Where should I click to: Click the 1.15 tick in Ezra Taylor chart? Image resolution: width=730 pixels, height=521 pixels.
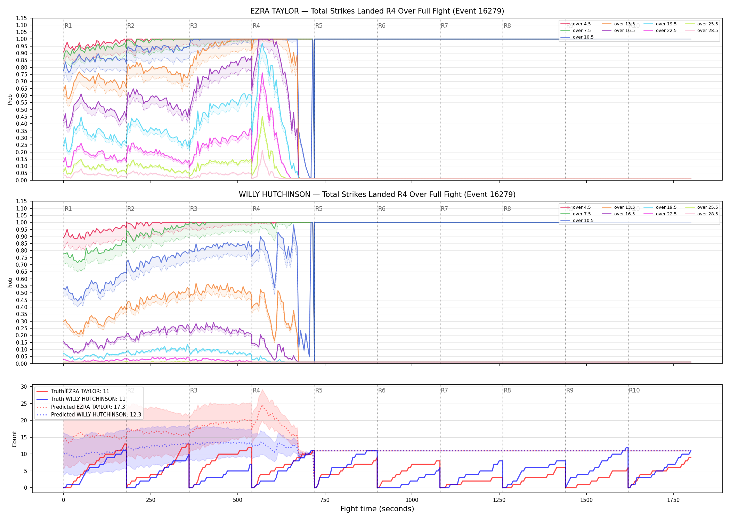22,18
